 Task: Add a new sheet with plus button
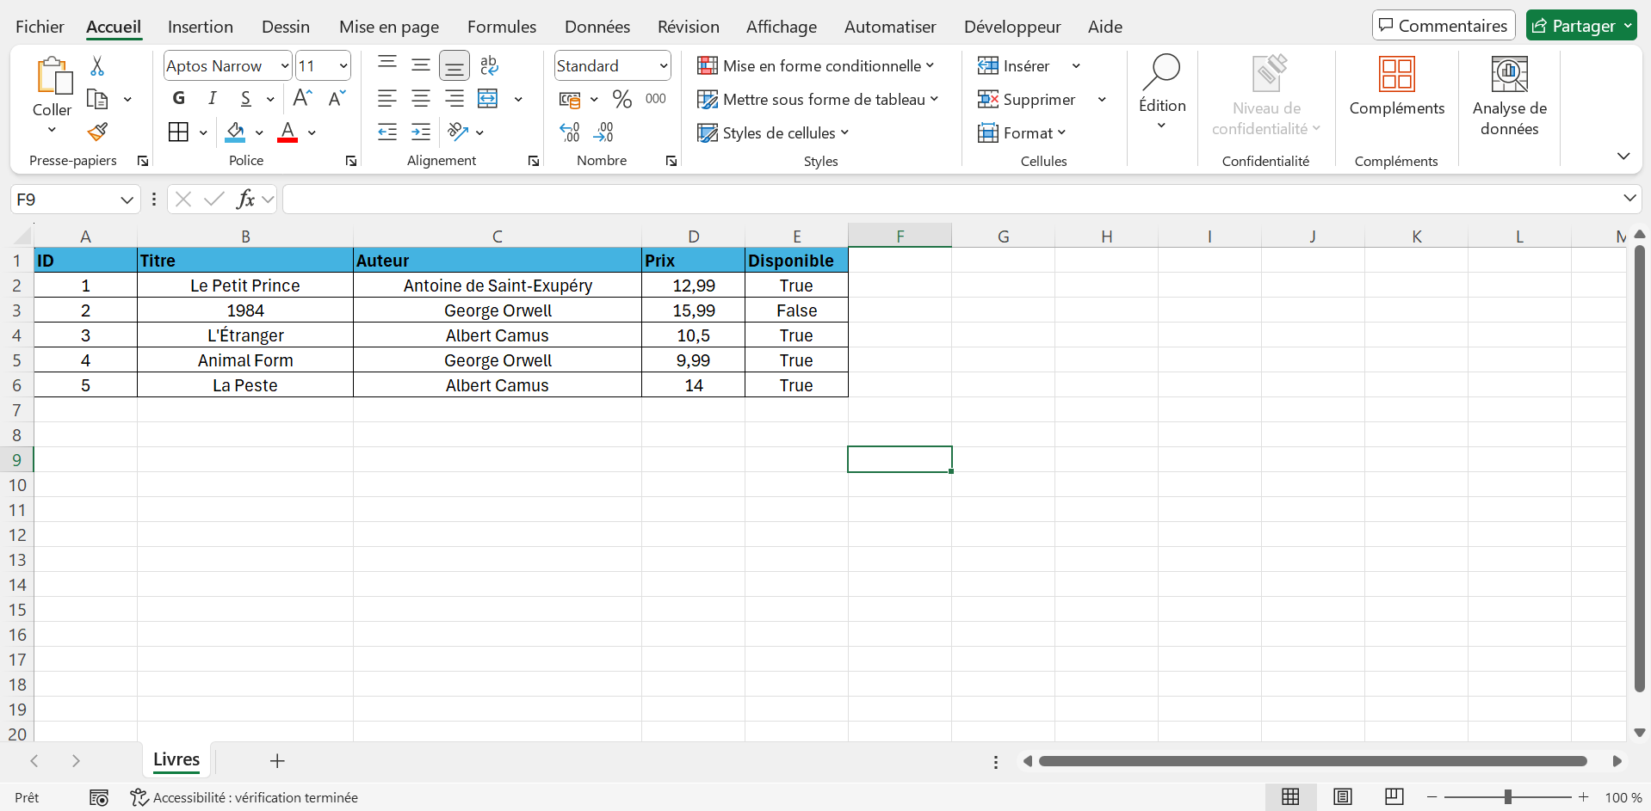(x=277, y=761)
